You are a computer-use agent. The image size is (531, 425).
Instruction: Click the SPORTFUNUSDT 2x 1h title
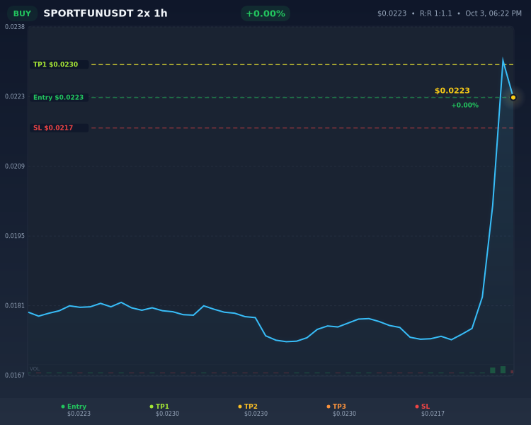tap(105, 13)
